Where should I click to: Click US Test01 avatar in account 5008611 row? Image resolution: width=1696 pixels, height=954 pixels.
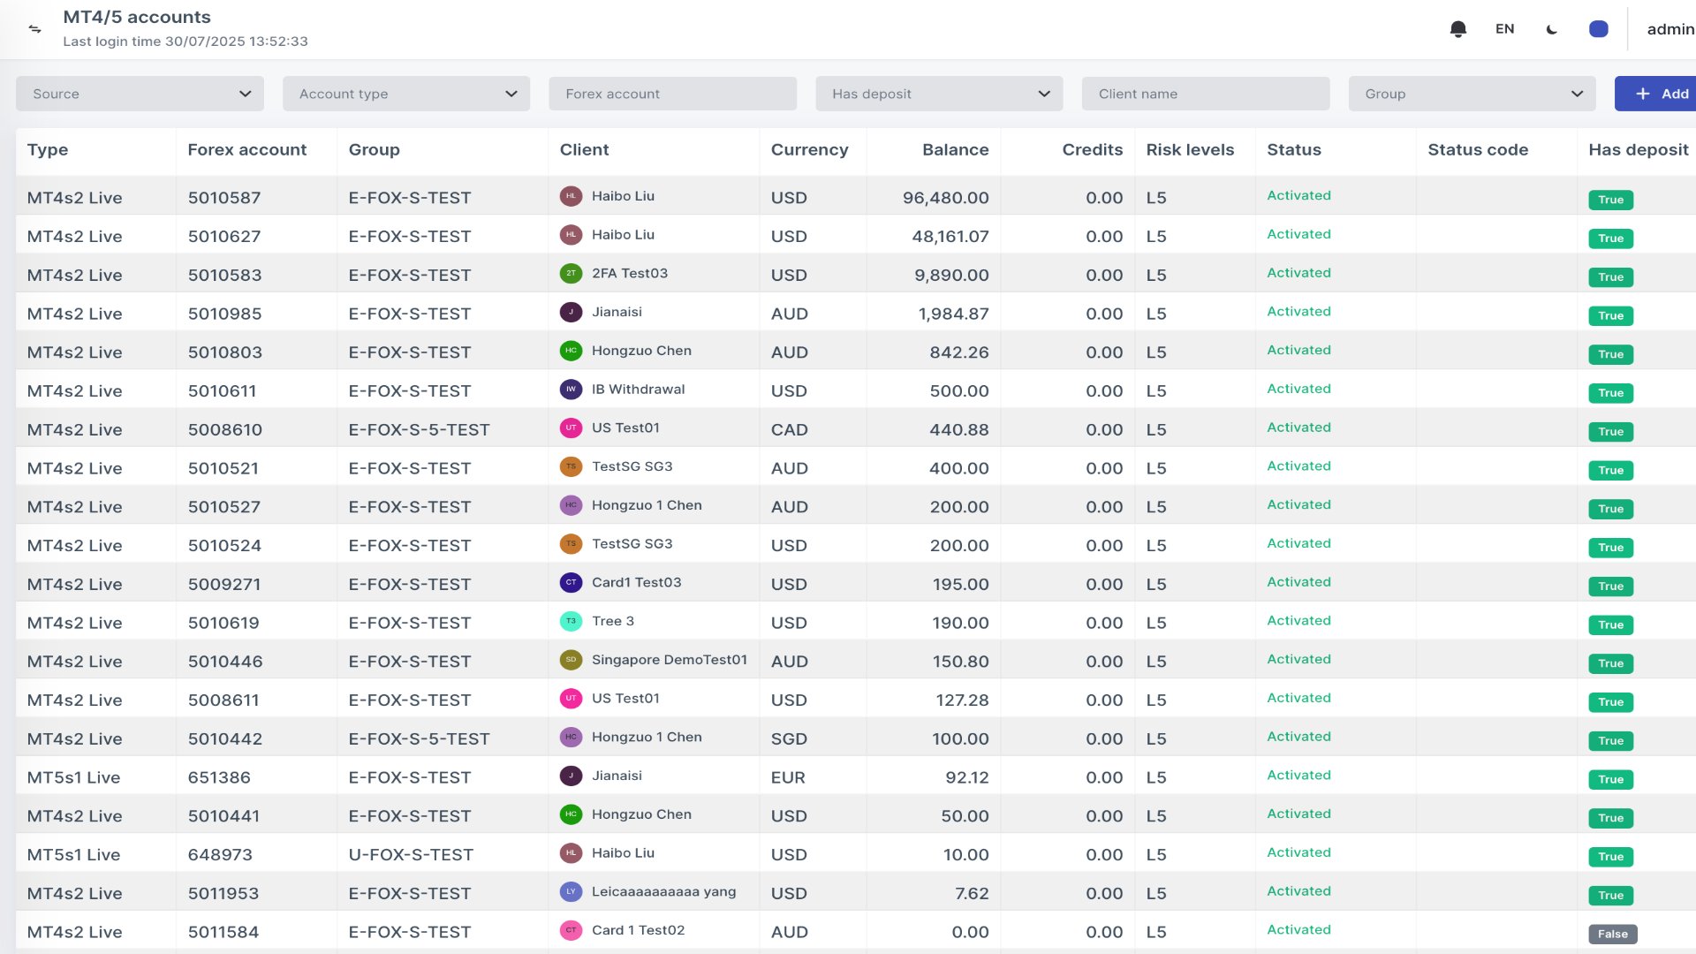[x=571, y=699]
